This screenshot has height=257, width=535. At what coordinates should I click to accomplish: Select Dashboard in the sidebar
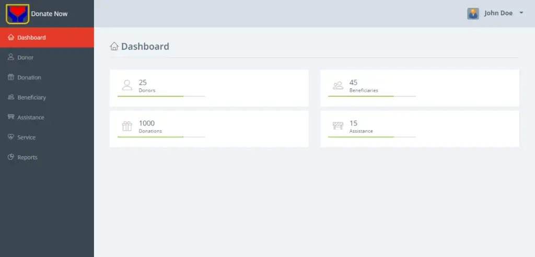[47, 38]
